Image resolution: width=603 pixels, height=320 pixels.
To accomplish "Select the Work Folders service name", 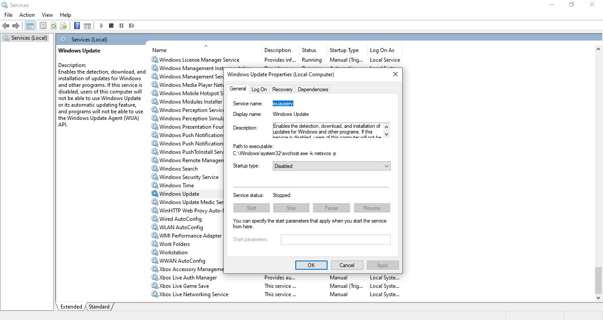I will [175, 244].
